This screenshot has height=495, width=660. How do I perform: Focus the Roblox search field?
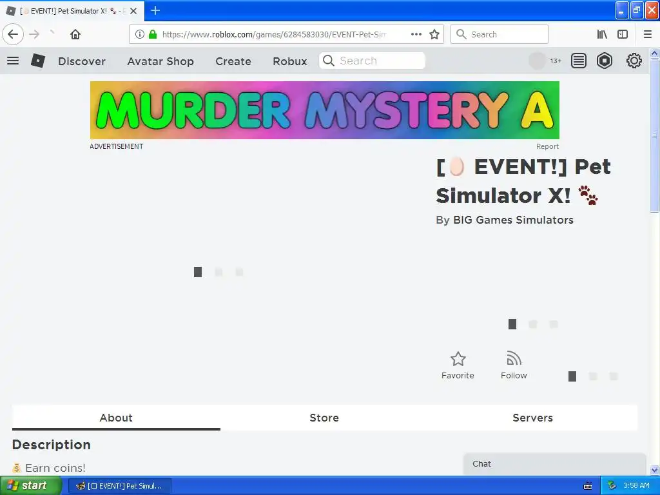(372, 61)
